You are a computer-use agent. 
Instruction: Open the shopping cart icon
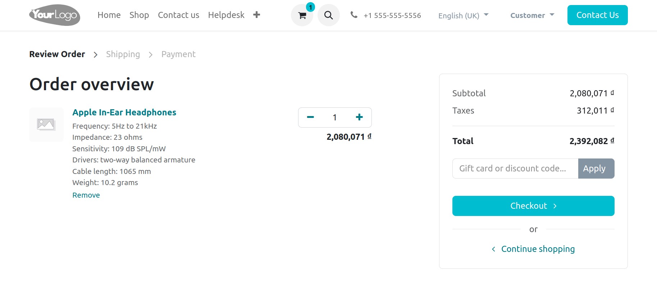(x=302, y=15)
